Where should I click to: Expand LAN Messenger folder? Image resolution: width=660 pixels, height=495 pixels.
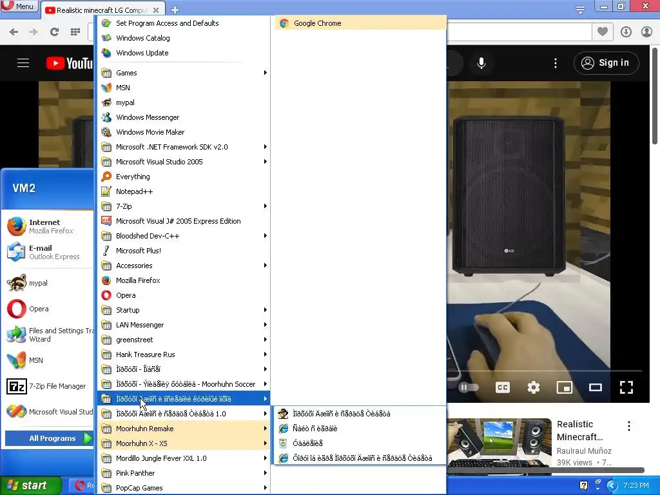pyautogui.click(x=184, y=325)
